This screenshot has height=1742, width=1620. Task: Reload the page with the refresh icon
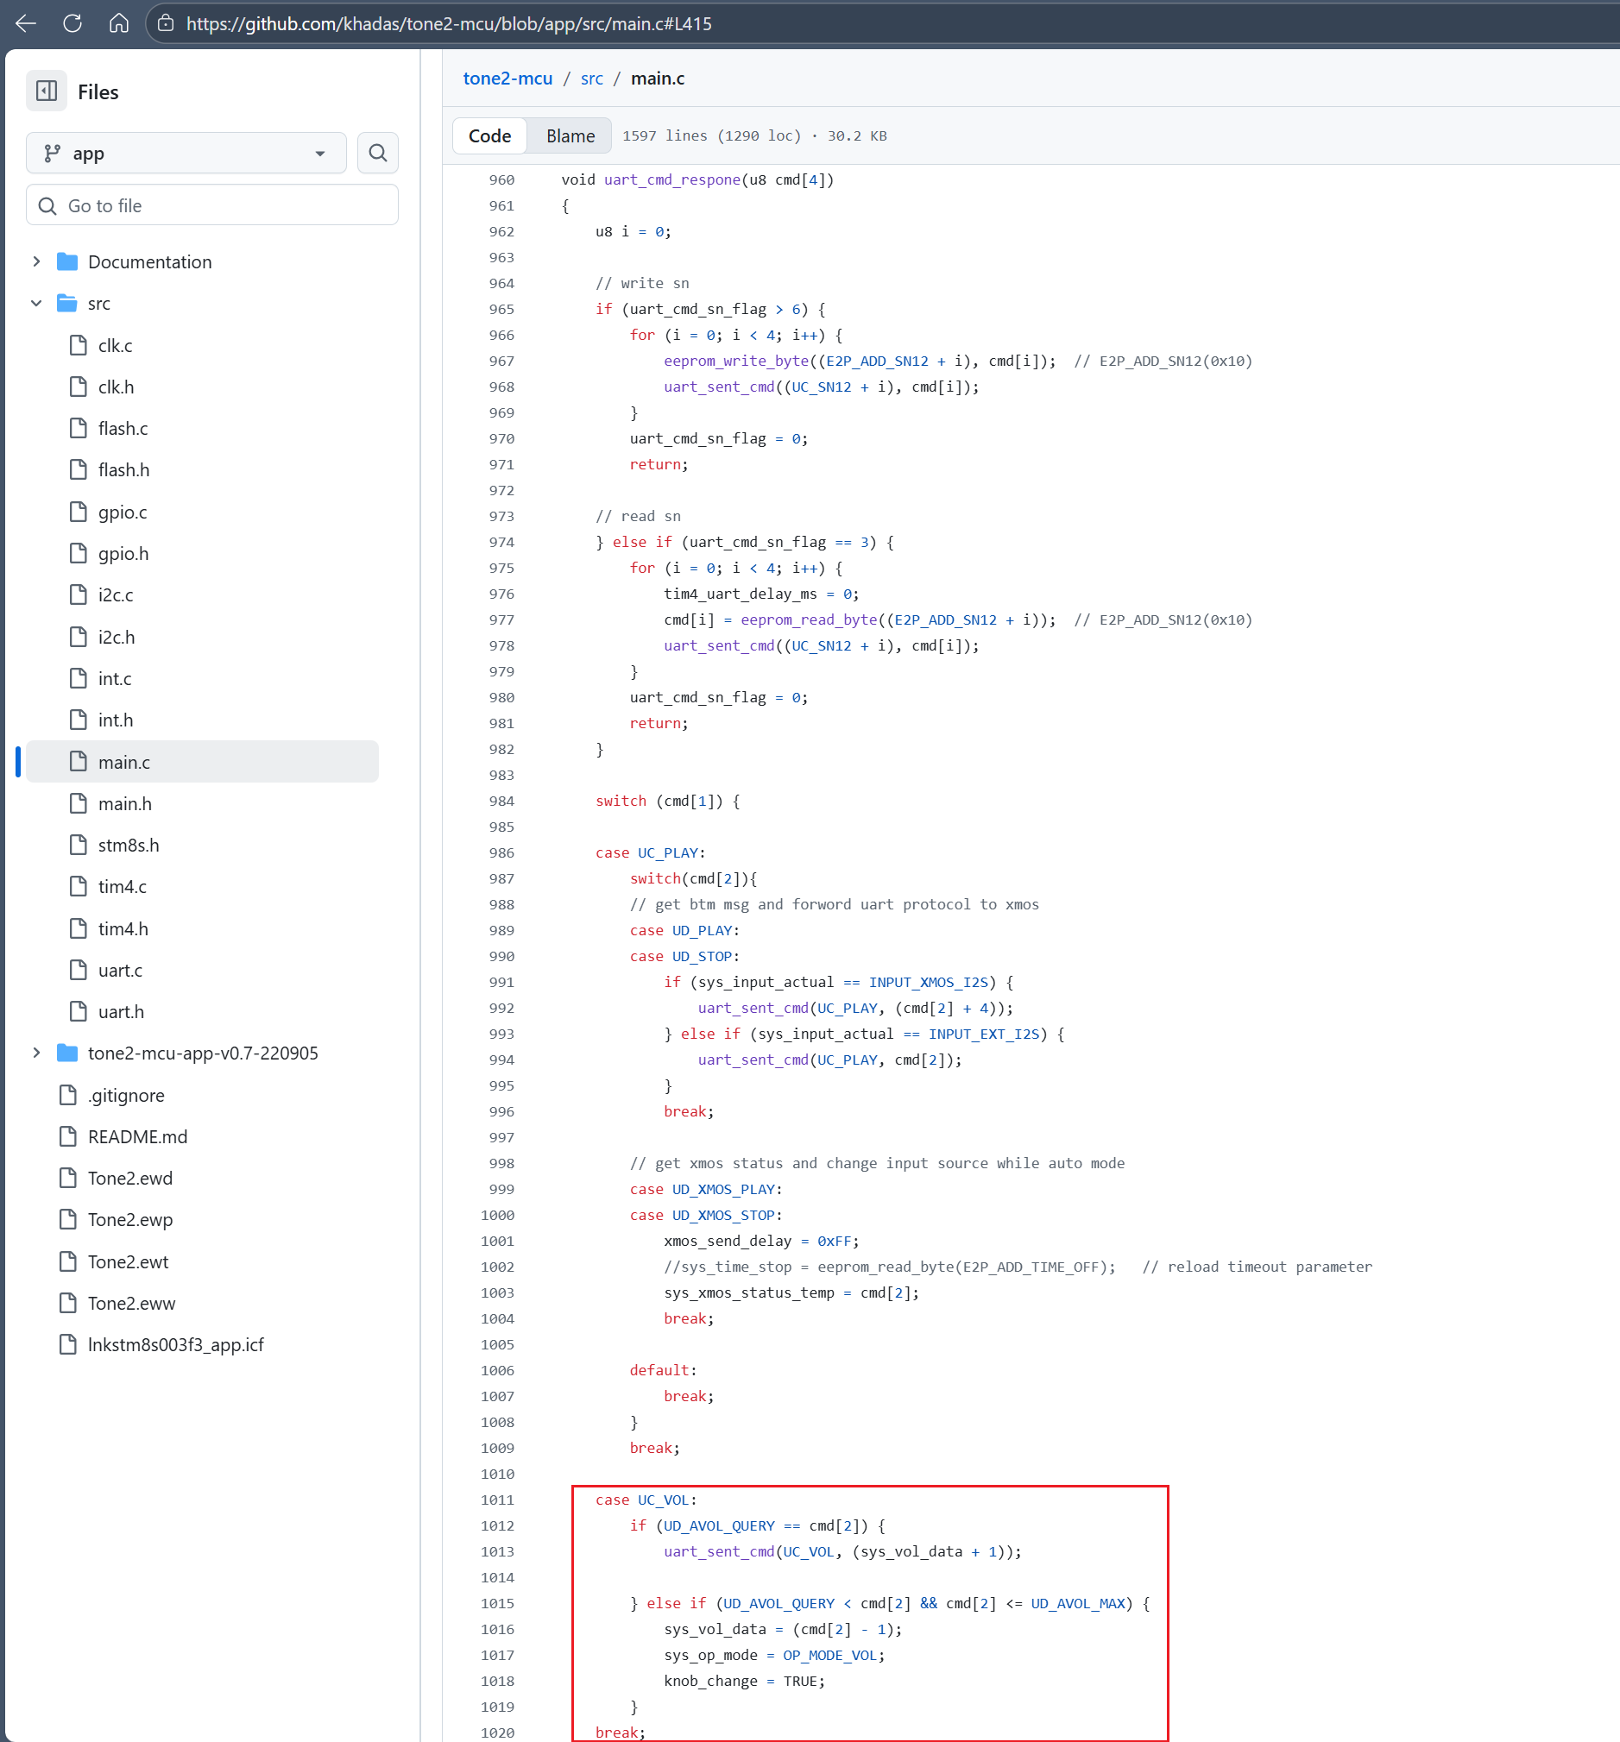pos(72,23)
